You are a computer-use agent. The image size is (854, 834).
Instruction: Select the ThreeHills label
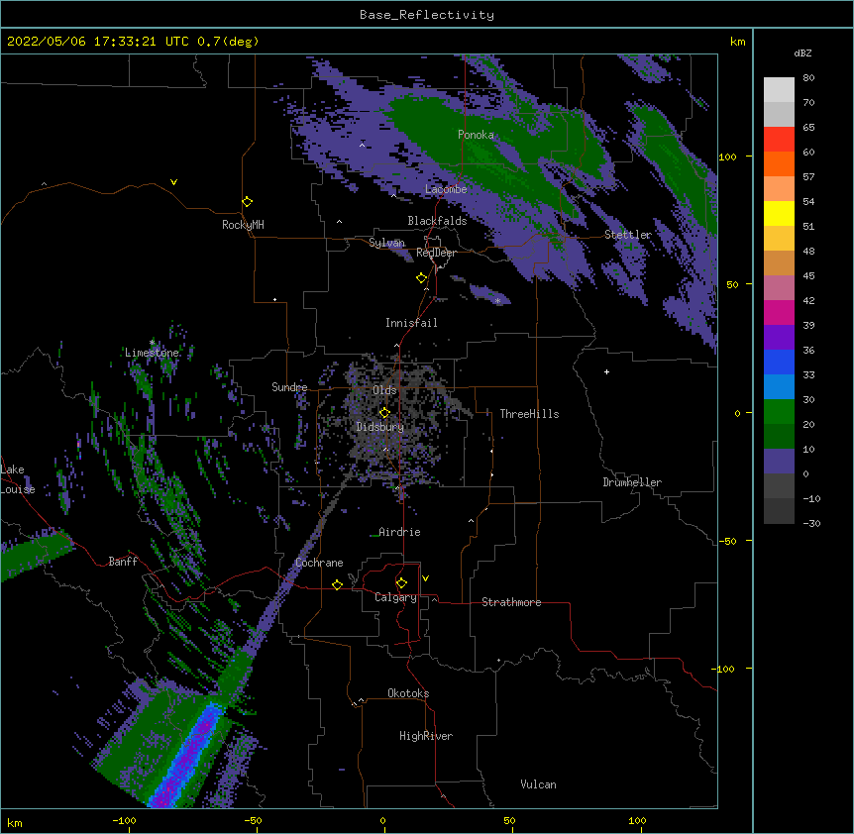tap(529, 414)
